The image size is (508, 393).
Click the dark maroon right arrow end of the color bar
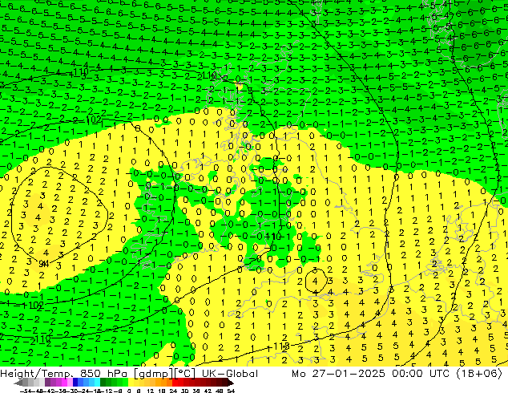coord(230,383)
